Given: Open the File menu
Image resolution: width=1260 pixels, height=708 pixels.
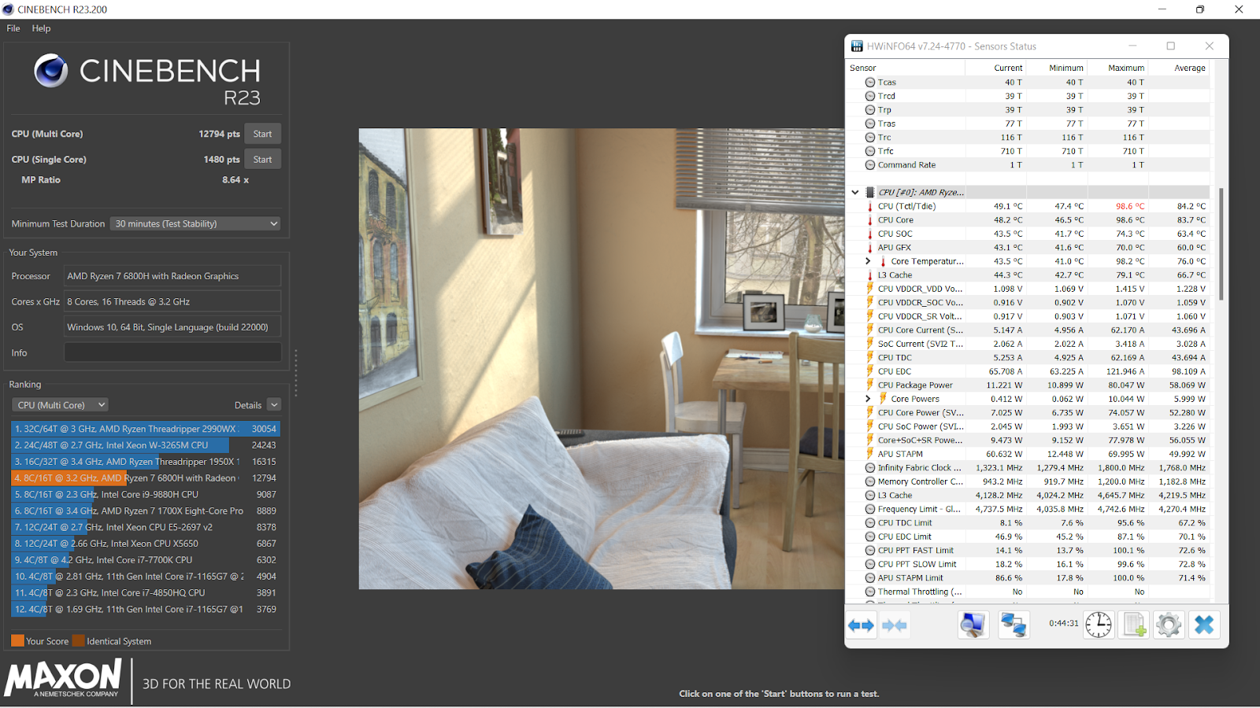Looking at the screenshot, I should pyautogui.click(x=13, y=28).
